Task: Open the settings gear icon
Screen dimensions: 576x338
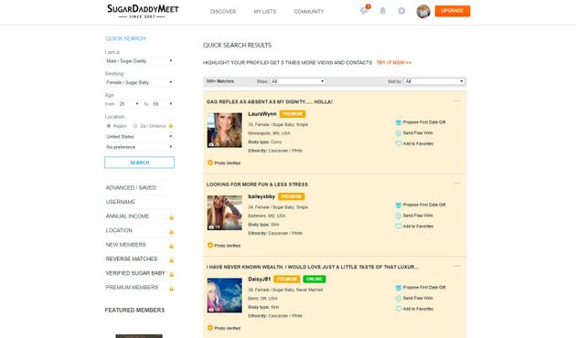Action: (x=401, y=11)
